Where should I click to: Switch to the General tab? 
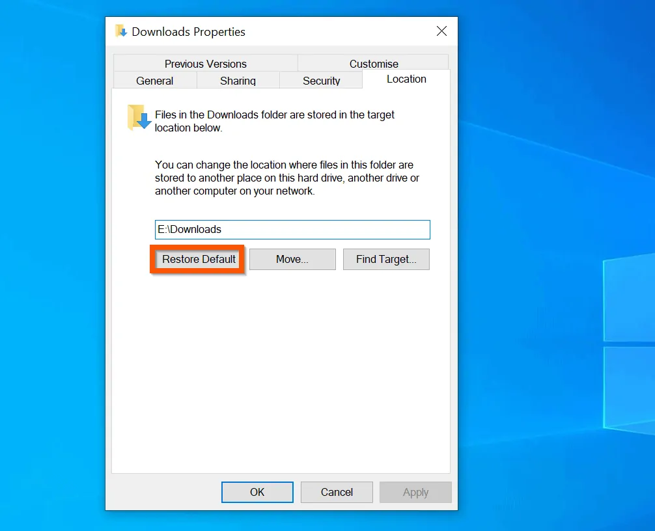click(154, 80)
